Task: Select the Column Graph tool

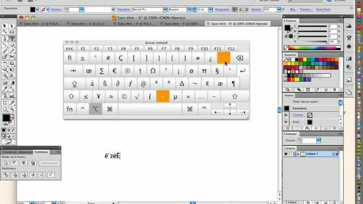Action: (x=12, y=96)
